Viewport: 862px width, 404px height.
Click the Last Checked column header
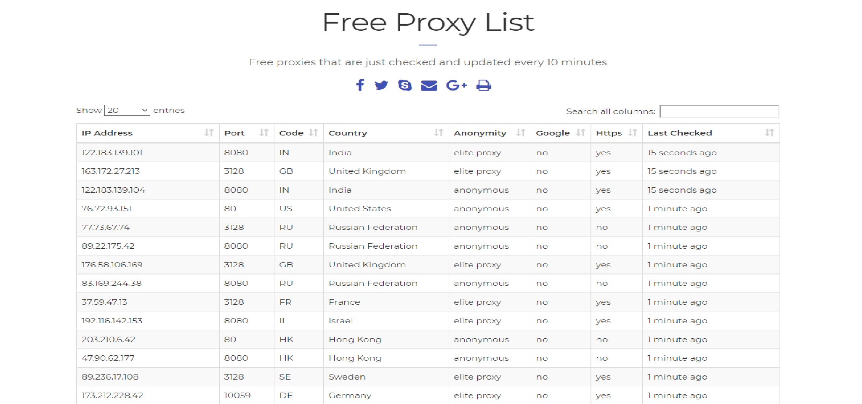pyautogui.click(x=679, y=133)
